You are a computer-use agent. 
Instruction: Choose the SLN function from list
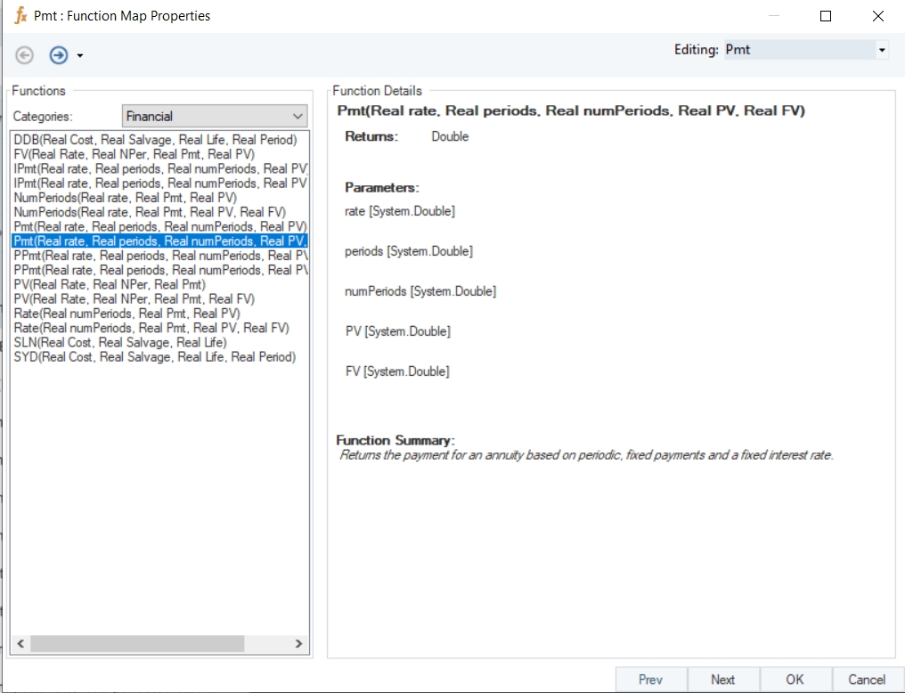[x=120, y=342]
